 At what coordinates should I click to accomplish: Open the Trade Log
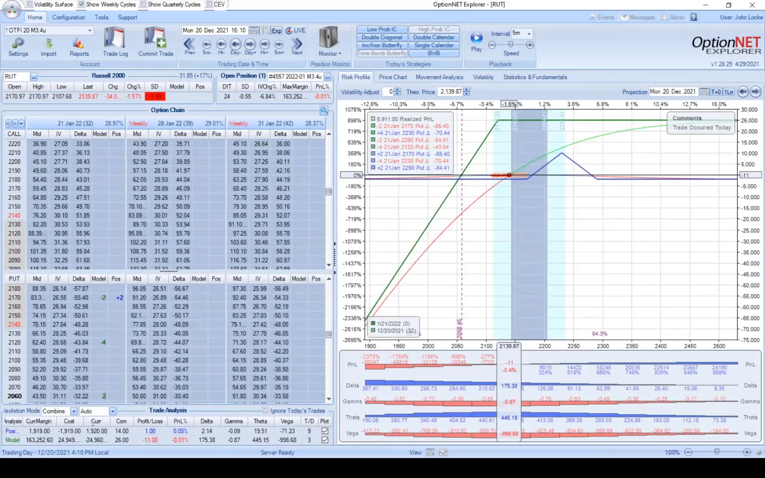116,42
